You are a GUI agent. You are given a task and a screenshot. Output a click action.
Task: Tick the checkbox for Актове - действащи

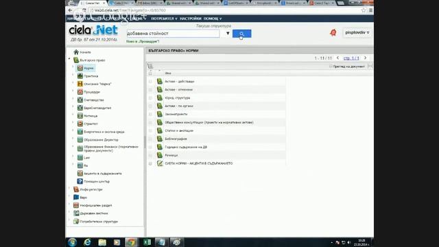[150, 82]
